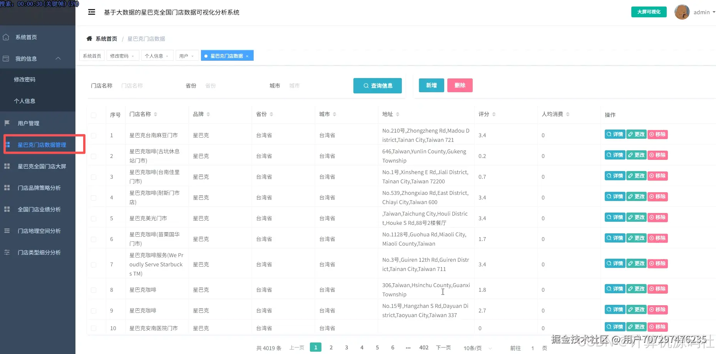The width and height of the screenshot is (716, 354).
Task: Check the row 6 苗栗国华门市 checkbox
Action: 94,239
